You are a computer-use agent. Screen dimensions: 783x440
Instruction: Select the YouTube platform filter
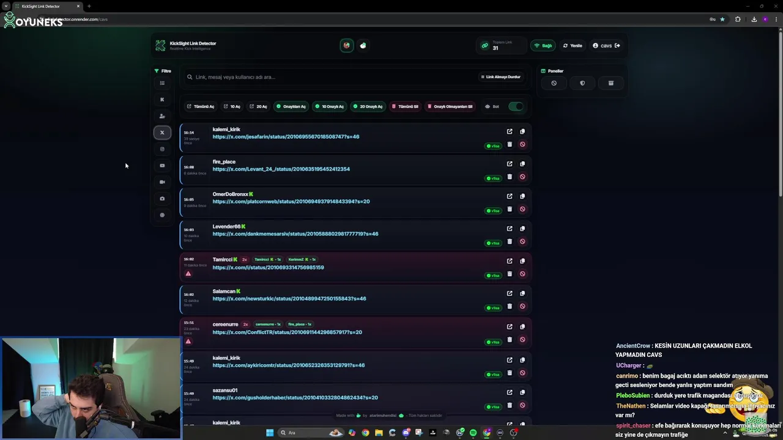point(162,165)
